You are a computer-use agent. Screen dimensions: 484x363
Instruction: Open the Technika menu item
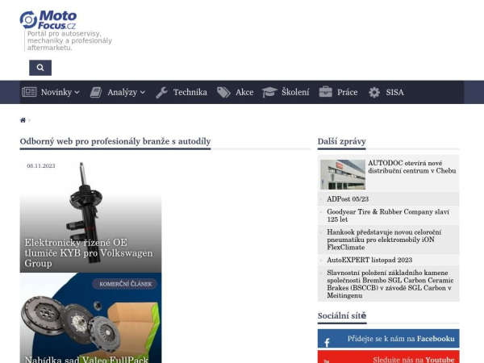(x=190, y=92)
